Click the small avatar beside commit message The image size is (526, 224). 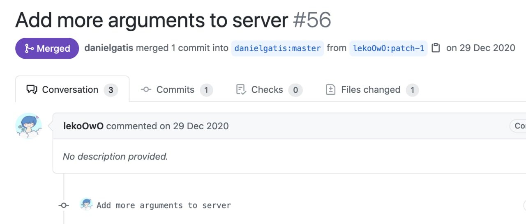pos(86,204)
